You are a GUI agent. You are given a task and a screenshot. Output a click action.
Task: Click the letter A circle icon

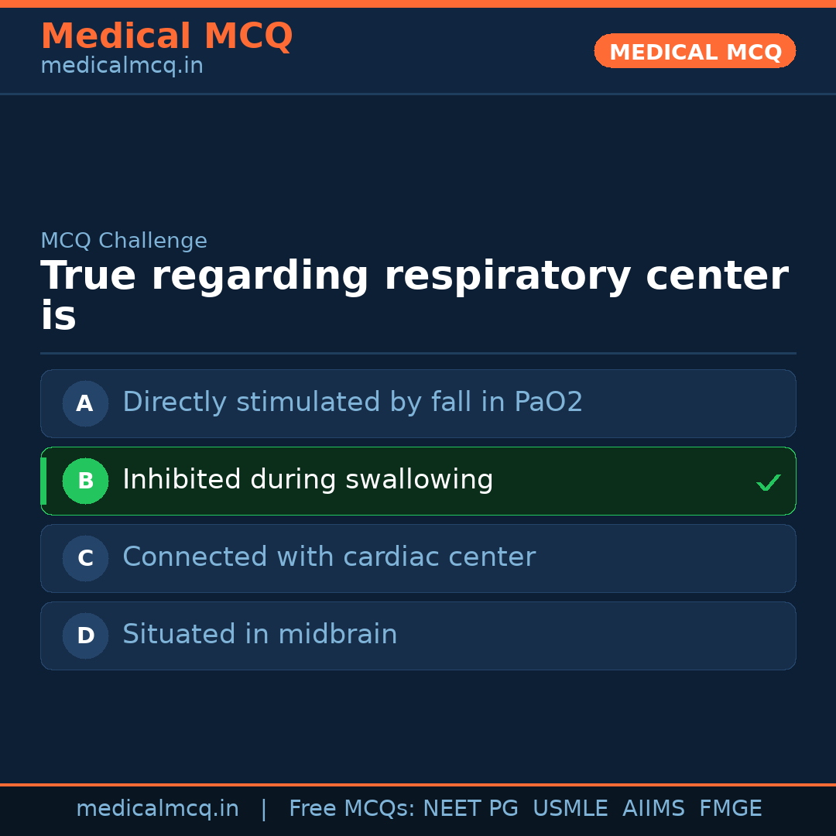pos(85,403)
